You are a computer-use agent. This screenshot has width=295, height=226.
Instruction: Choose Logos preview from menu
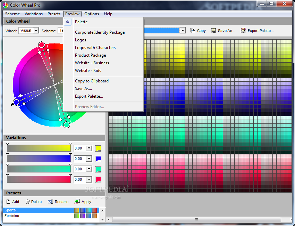coord(81,40)
